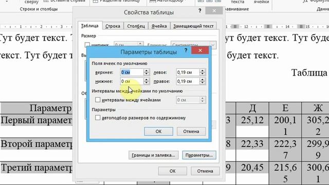Increase the левое margin with up arrow
Image resolution: width=329 pixels, height=185 pixels.
tap(203, 71)
